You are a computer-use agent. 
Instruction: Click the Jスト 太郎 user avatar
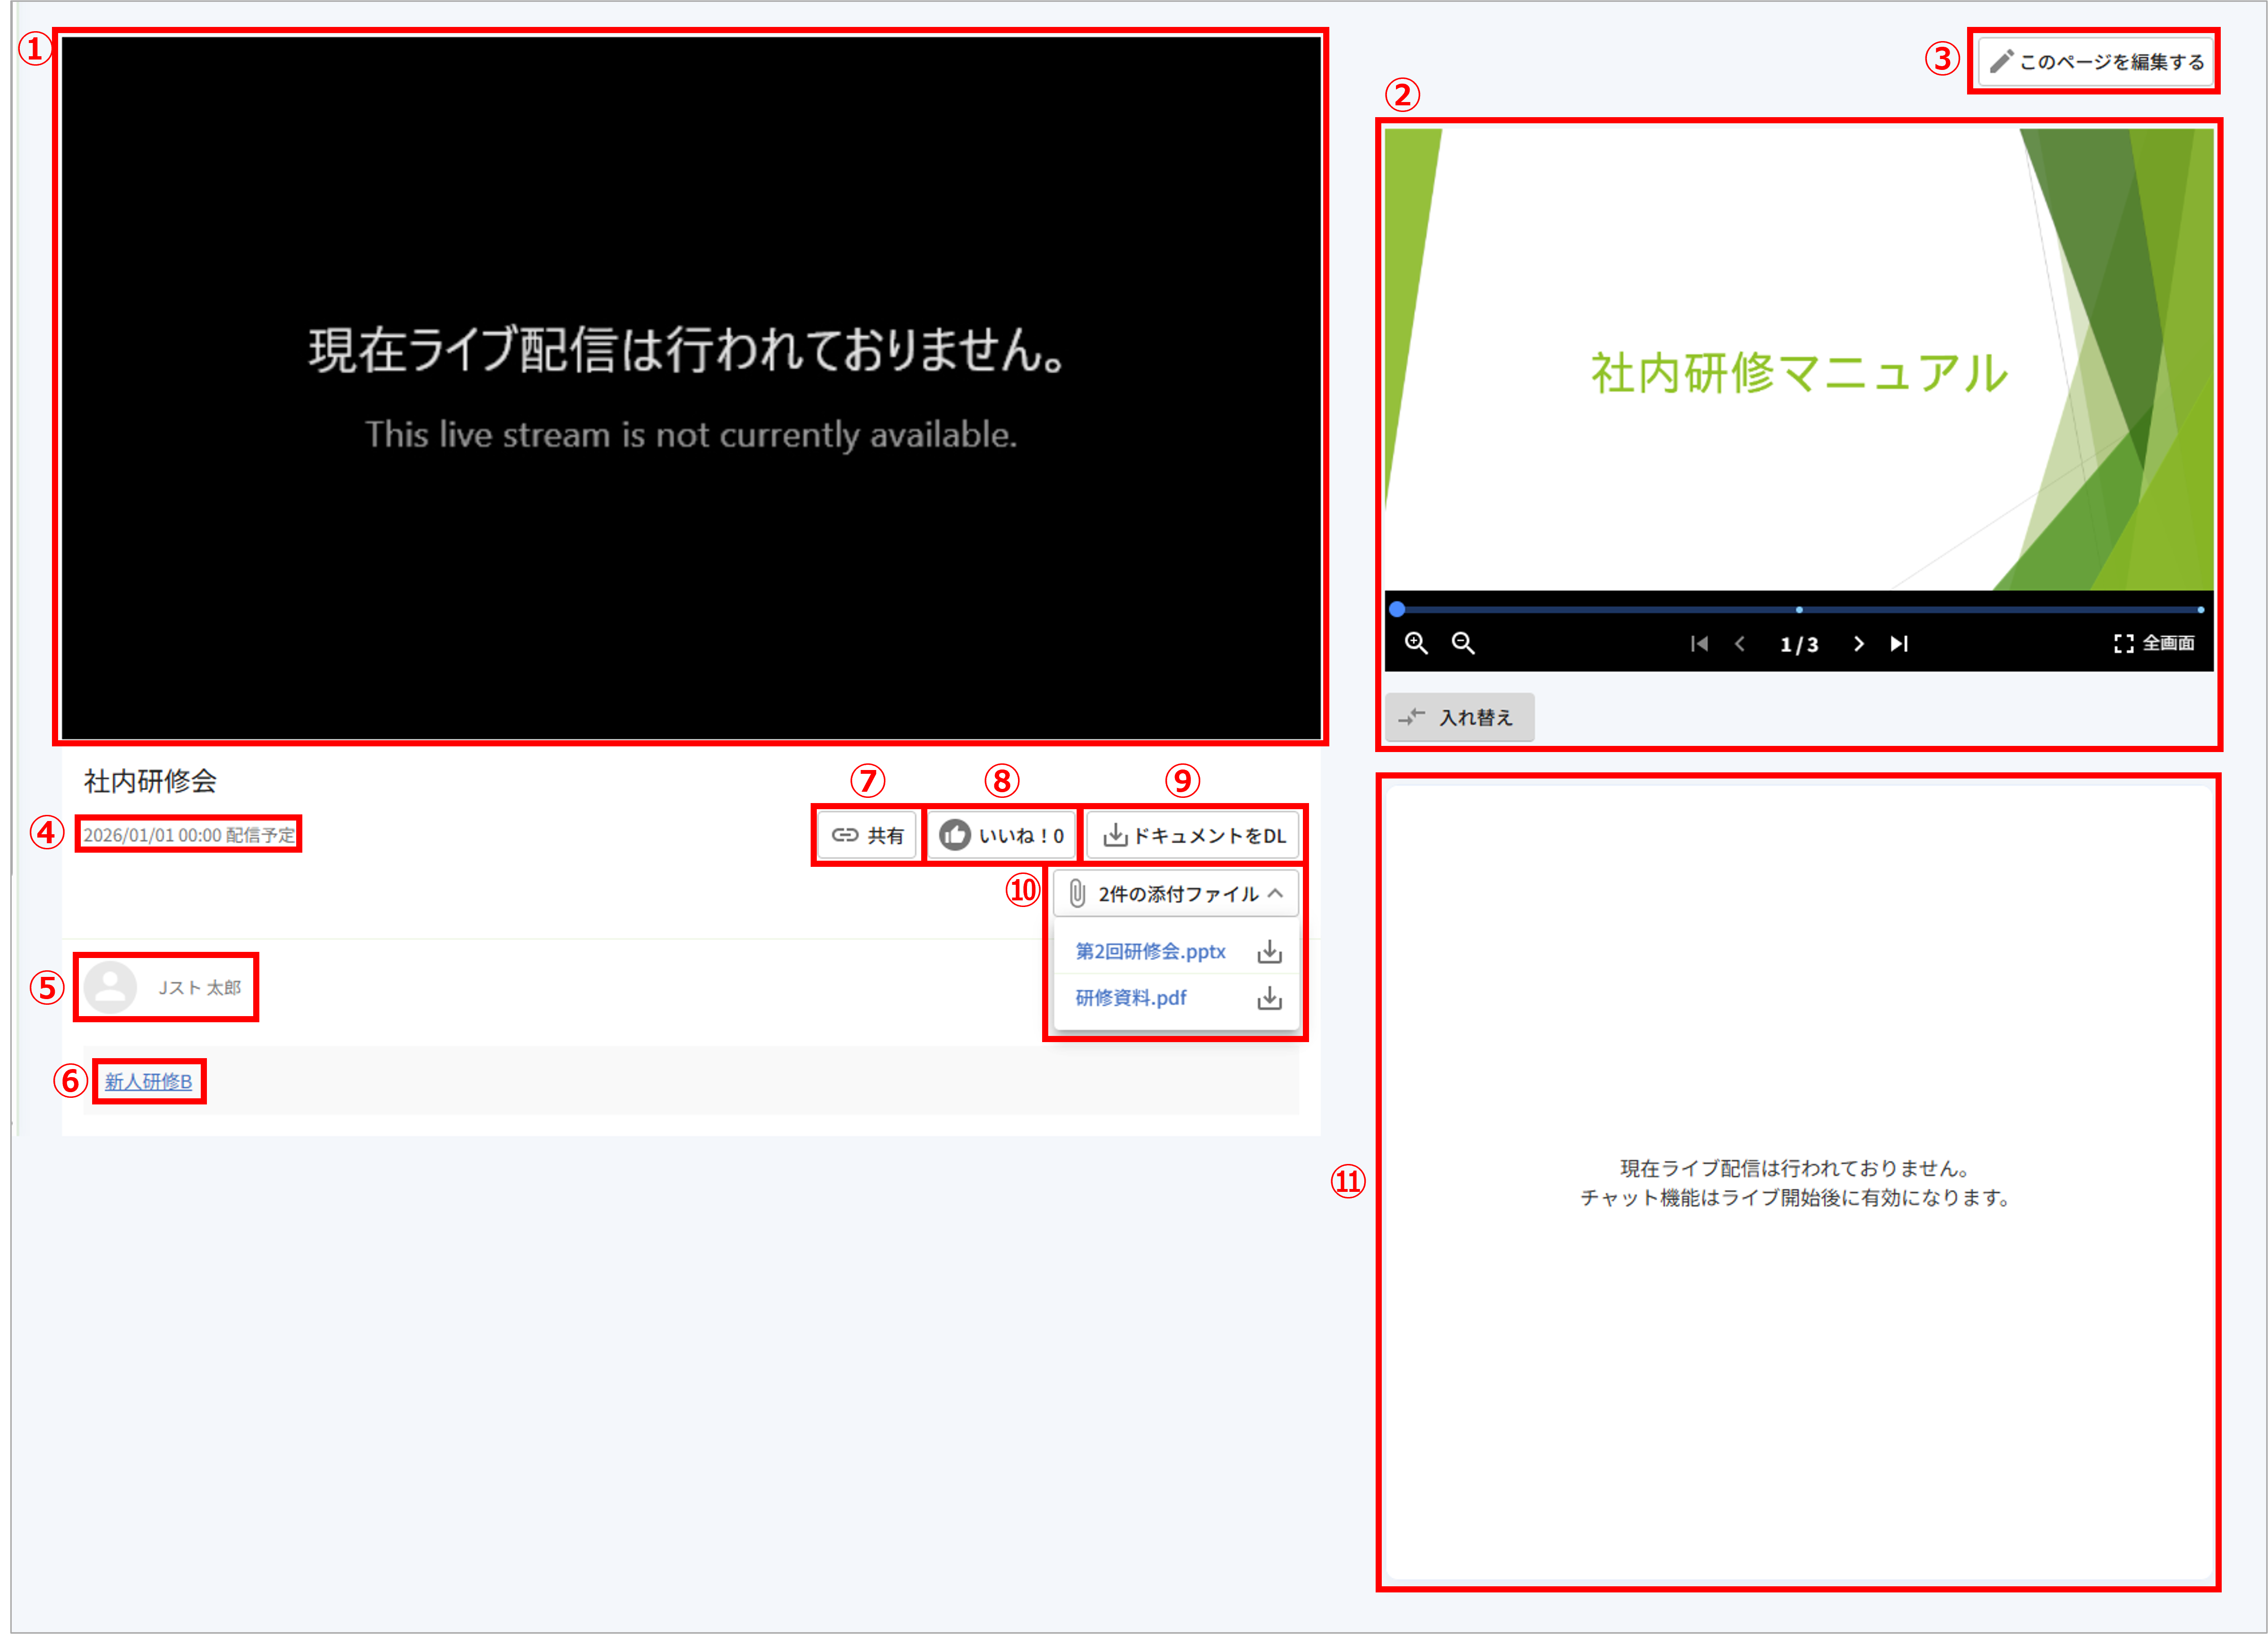click(110, 987)
